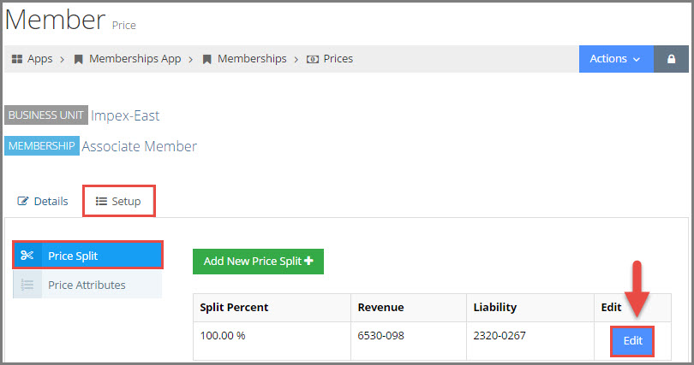Open Price Attributes in the side menu
Screen dimensions: 694x365
tap(87, 285)
